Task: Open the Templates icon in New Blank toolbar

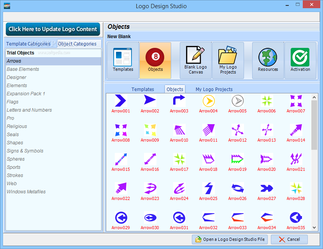Action: point(123,60)
